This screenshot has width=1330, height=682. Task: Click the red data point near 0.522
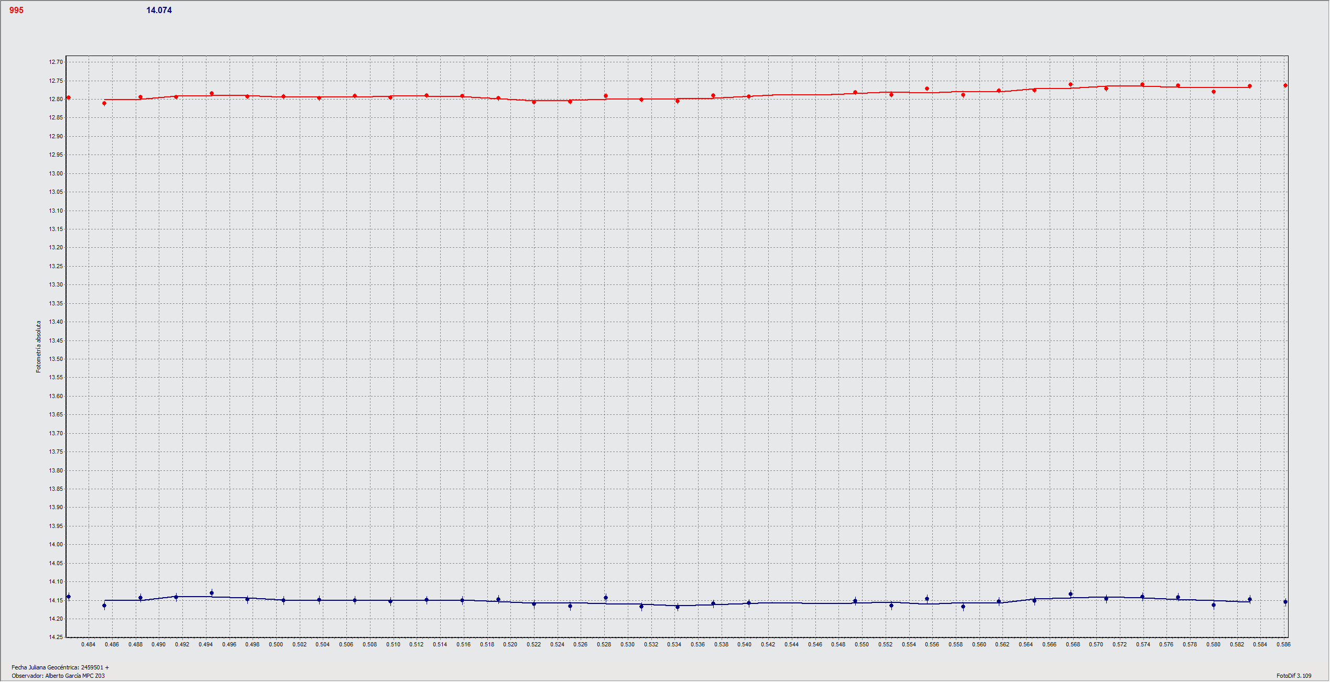534,102
